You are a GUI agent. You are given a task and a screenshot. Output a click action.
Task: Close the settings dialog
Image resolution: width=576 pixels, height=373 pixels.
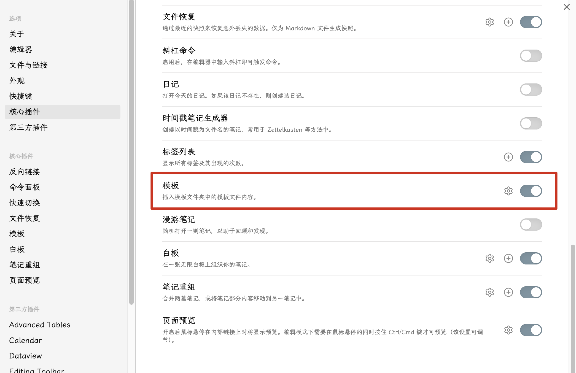[x=567, y=7]
